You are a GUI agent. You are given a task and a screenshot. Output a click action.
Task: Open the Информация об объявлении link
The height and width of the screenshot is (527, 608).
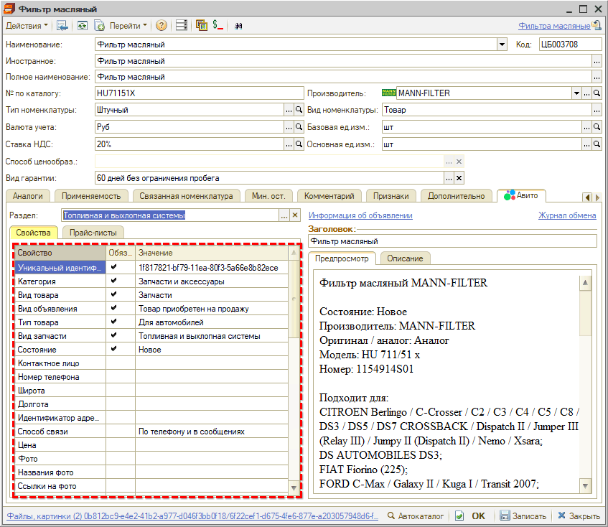point(360,215)
